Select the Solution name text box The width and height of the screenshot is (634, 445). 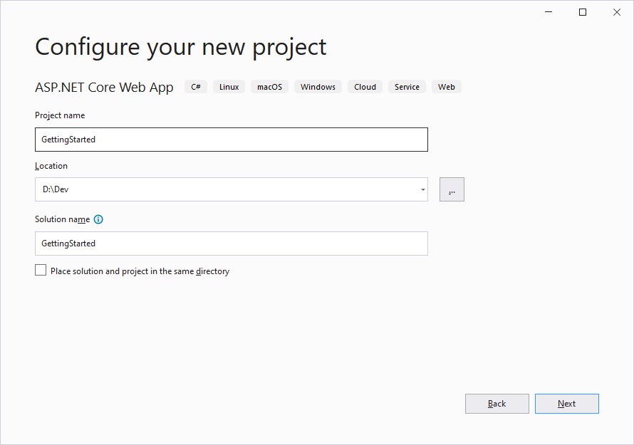tap(231, 243)
